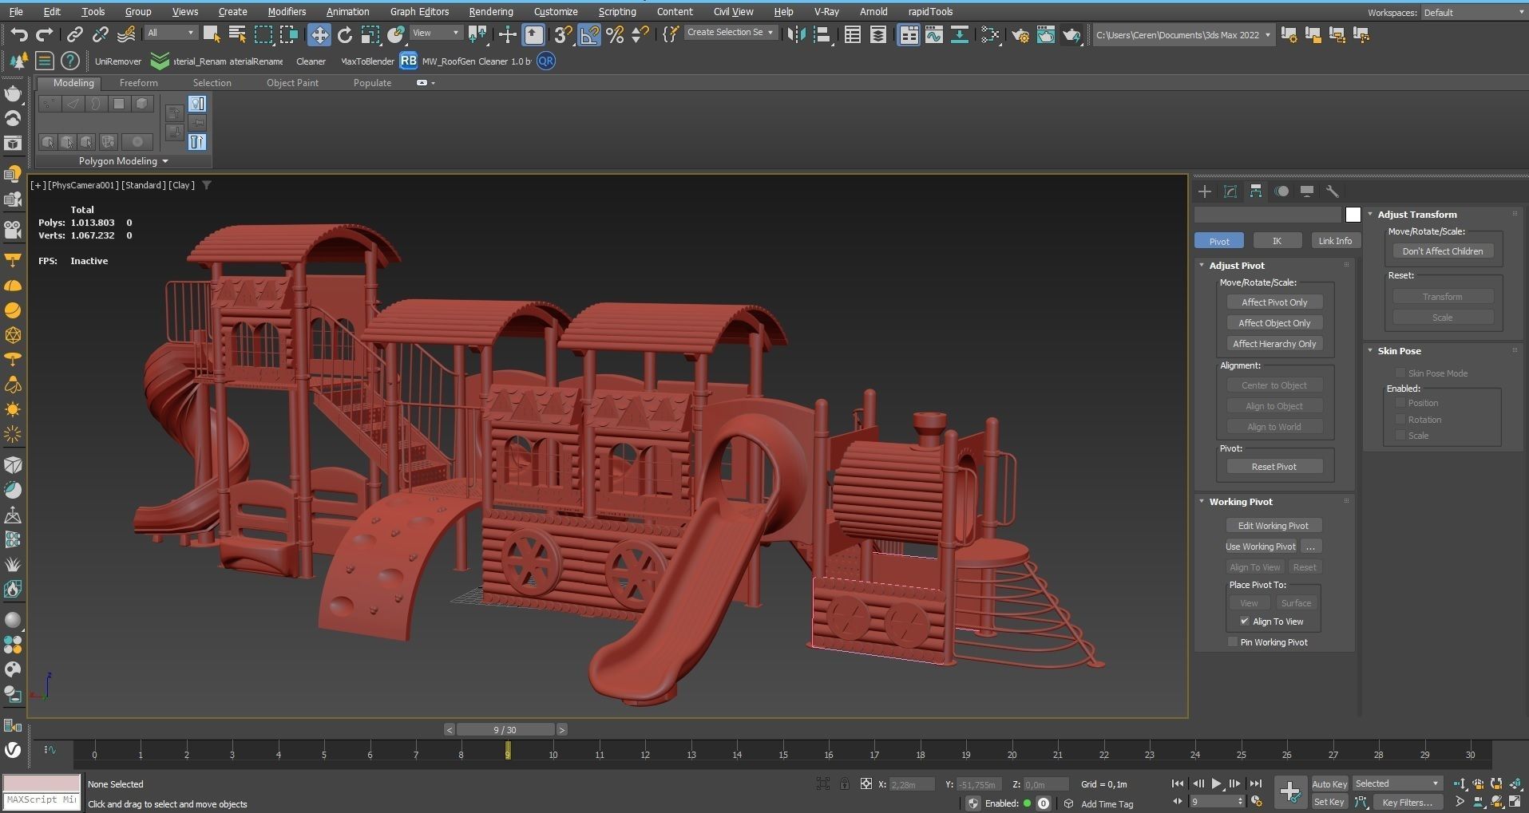This screenshot has width=1529, height=813.
Task: Click the white object color swatch
Action: pyautogui.click(x=1353, y=215)
